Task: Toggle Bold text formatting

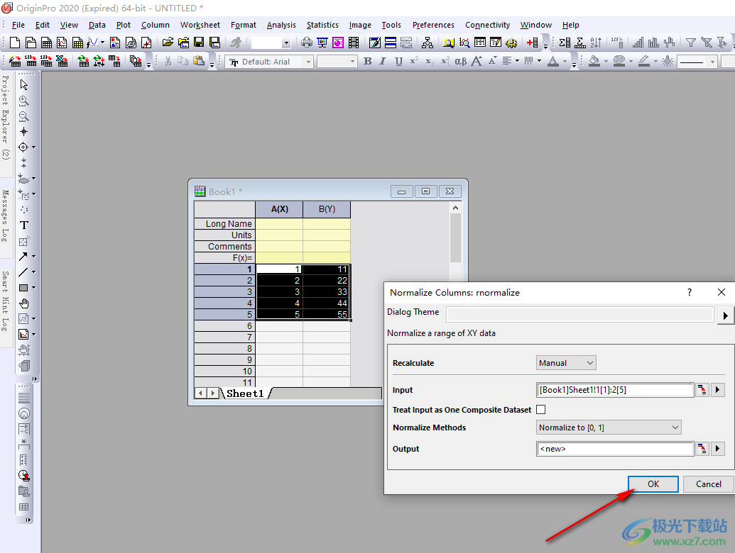Action: tap(367, 62)
